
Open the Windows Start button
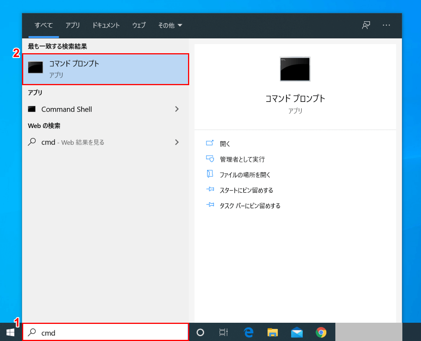[11, 332]
